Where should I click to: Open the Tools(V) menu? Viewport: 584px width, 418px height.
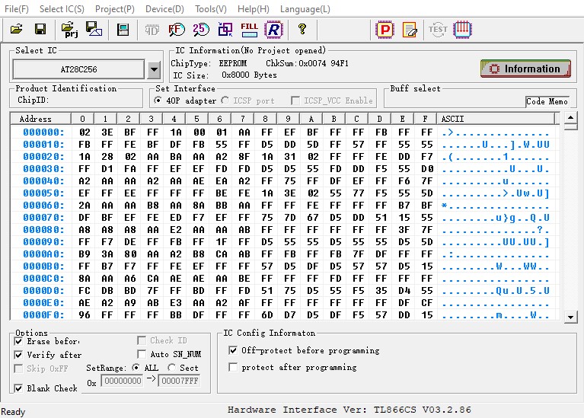point(211,9)
